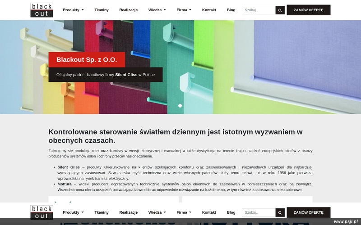Click ZAMÓW OFERTĘ in bottom sticky bar
This screenshot has width=361, height=225.
point(309,212)
